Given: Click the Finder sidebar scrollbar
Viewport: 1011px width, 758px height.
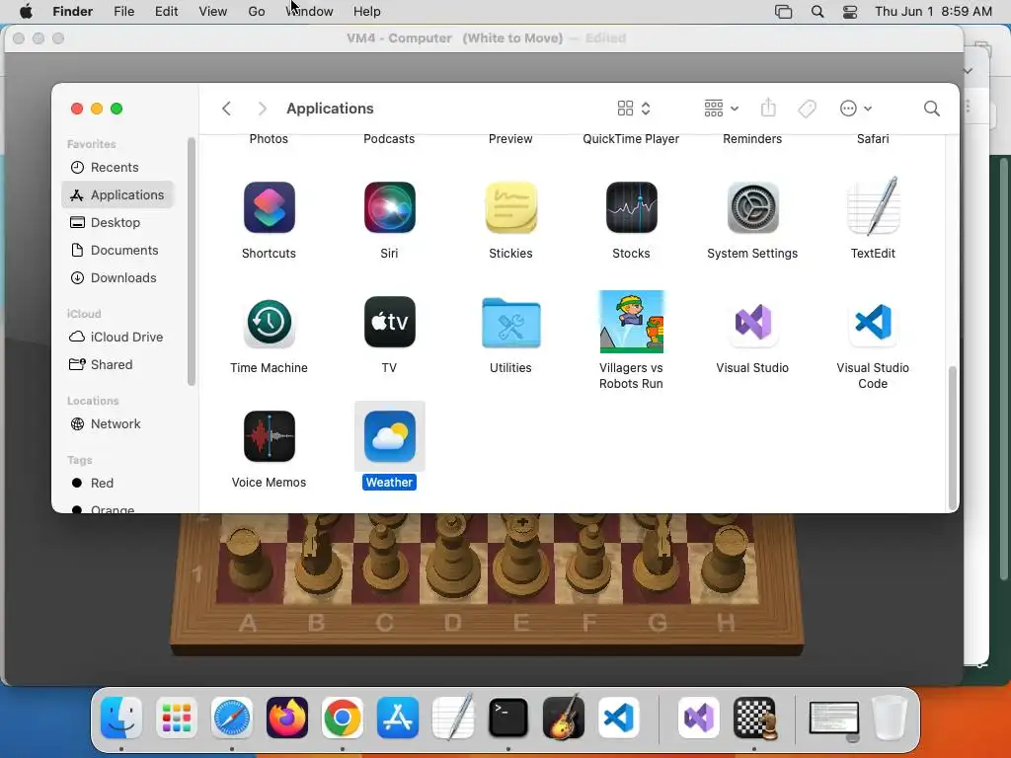Looking at the screenshot, I should [191, 262].
